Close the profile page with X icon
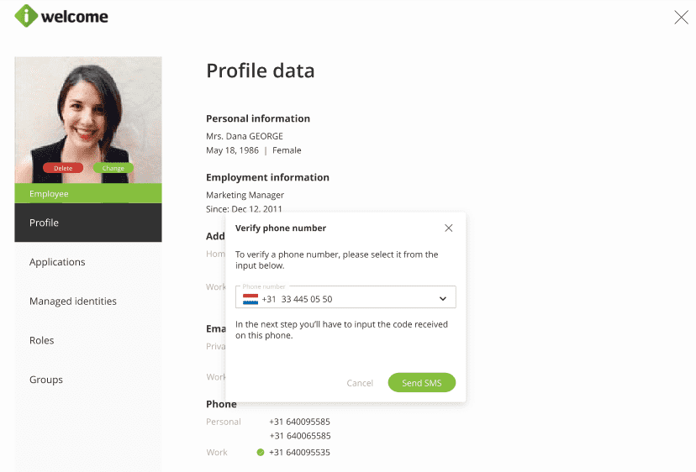Viewport: 696px width, 472px height. point(681,18)
